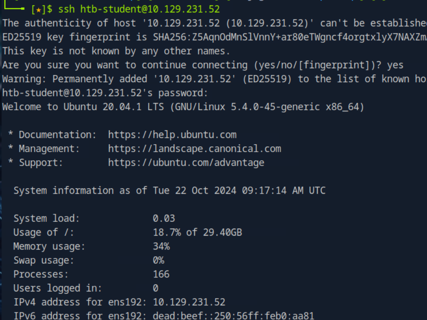Open the ubuntu.com/advantage support link

(x=186, y=162)
